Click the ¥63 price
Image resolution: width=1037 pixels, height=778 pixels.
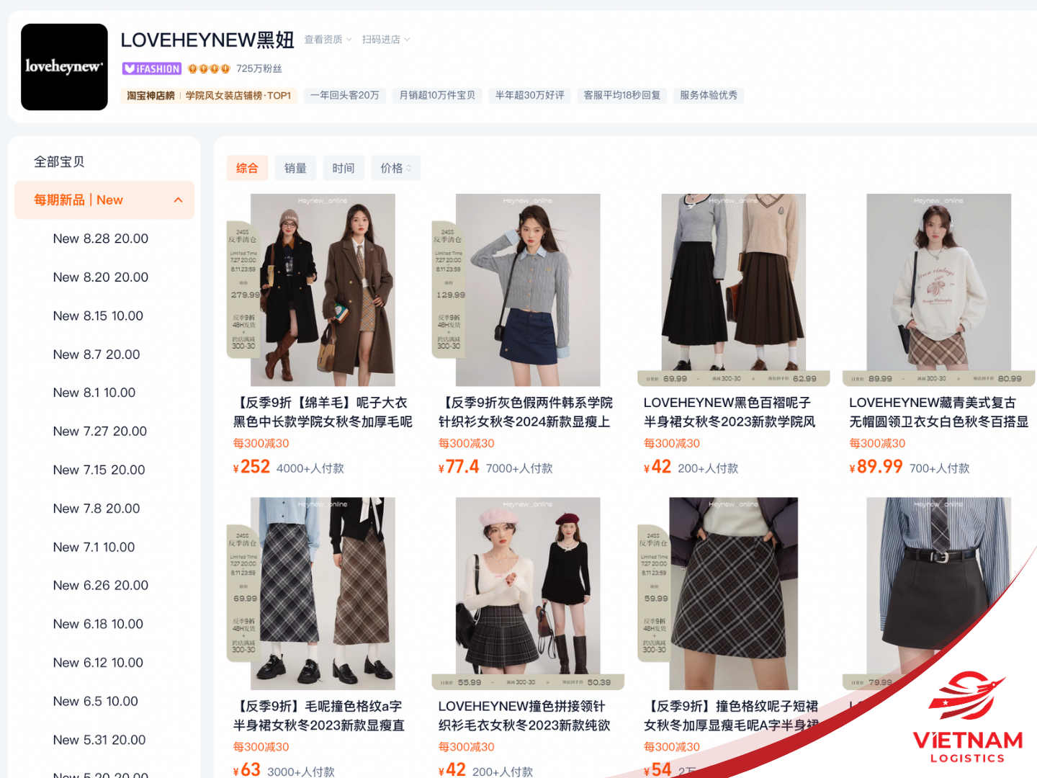pos(247,770)
